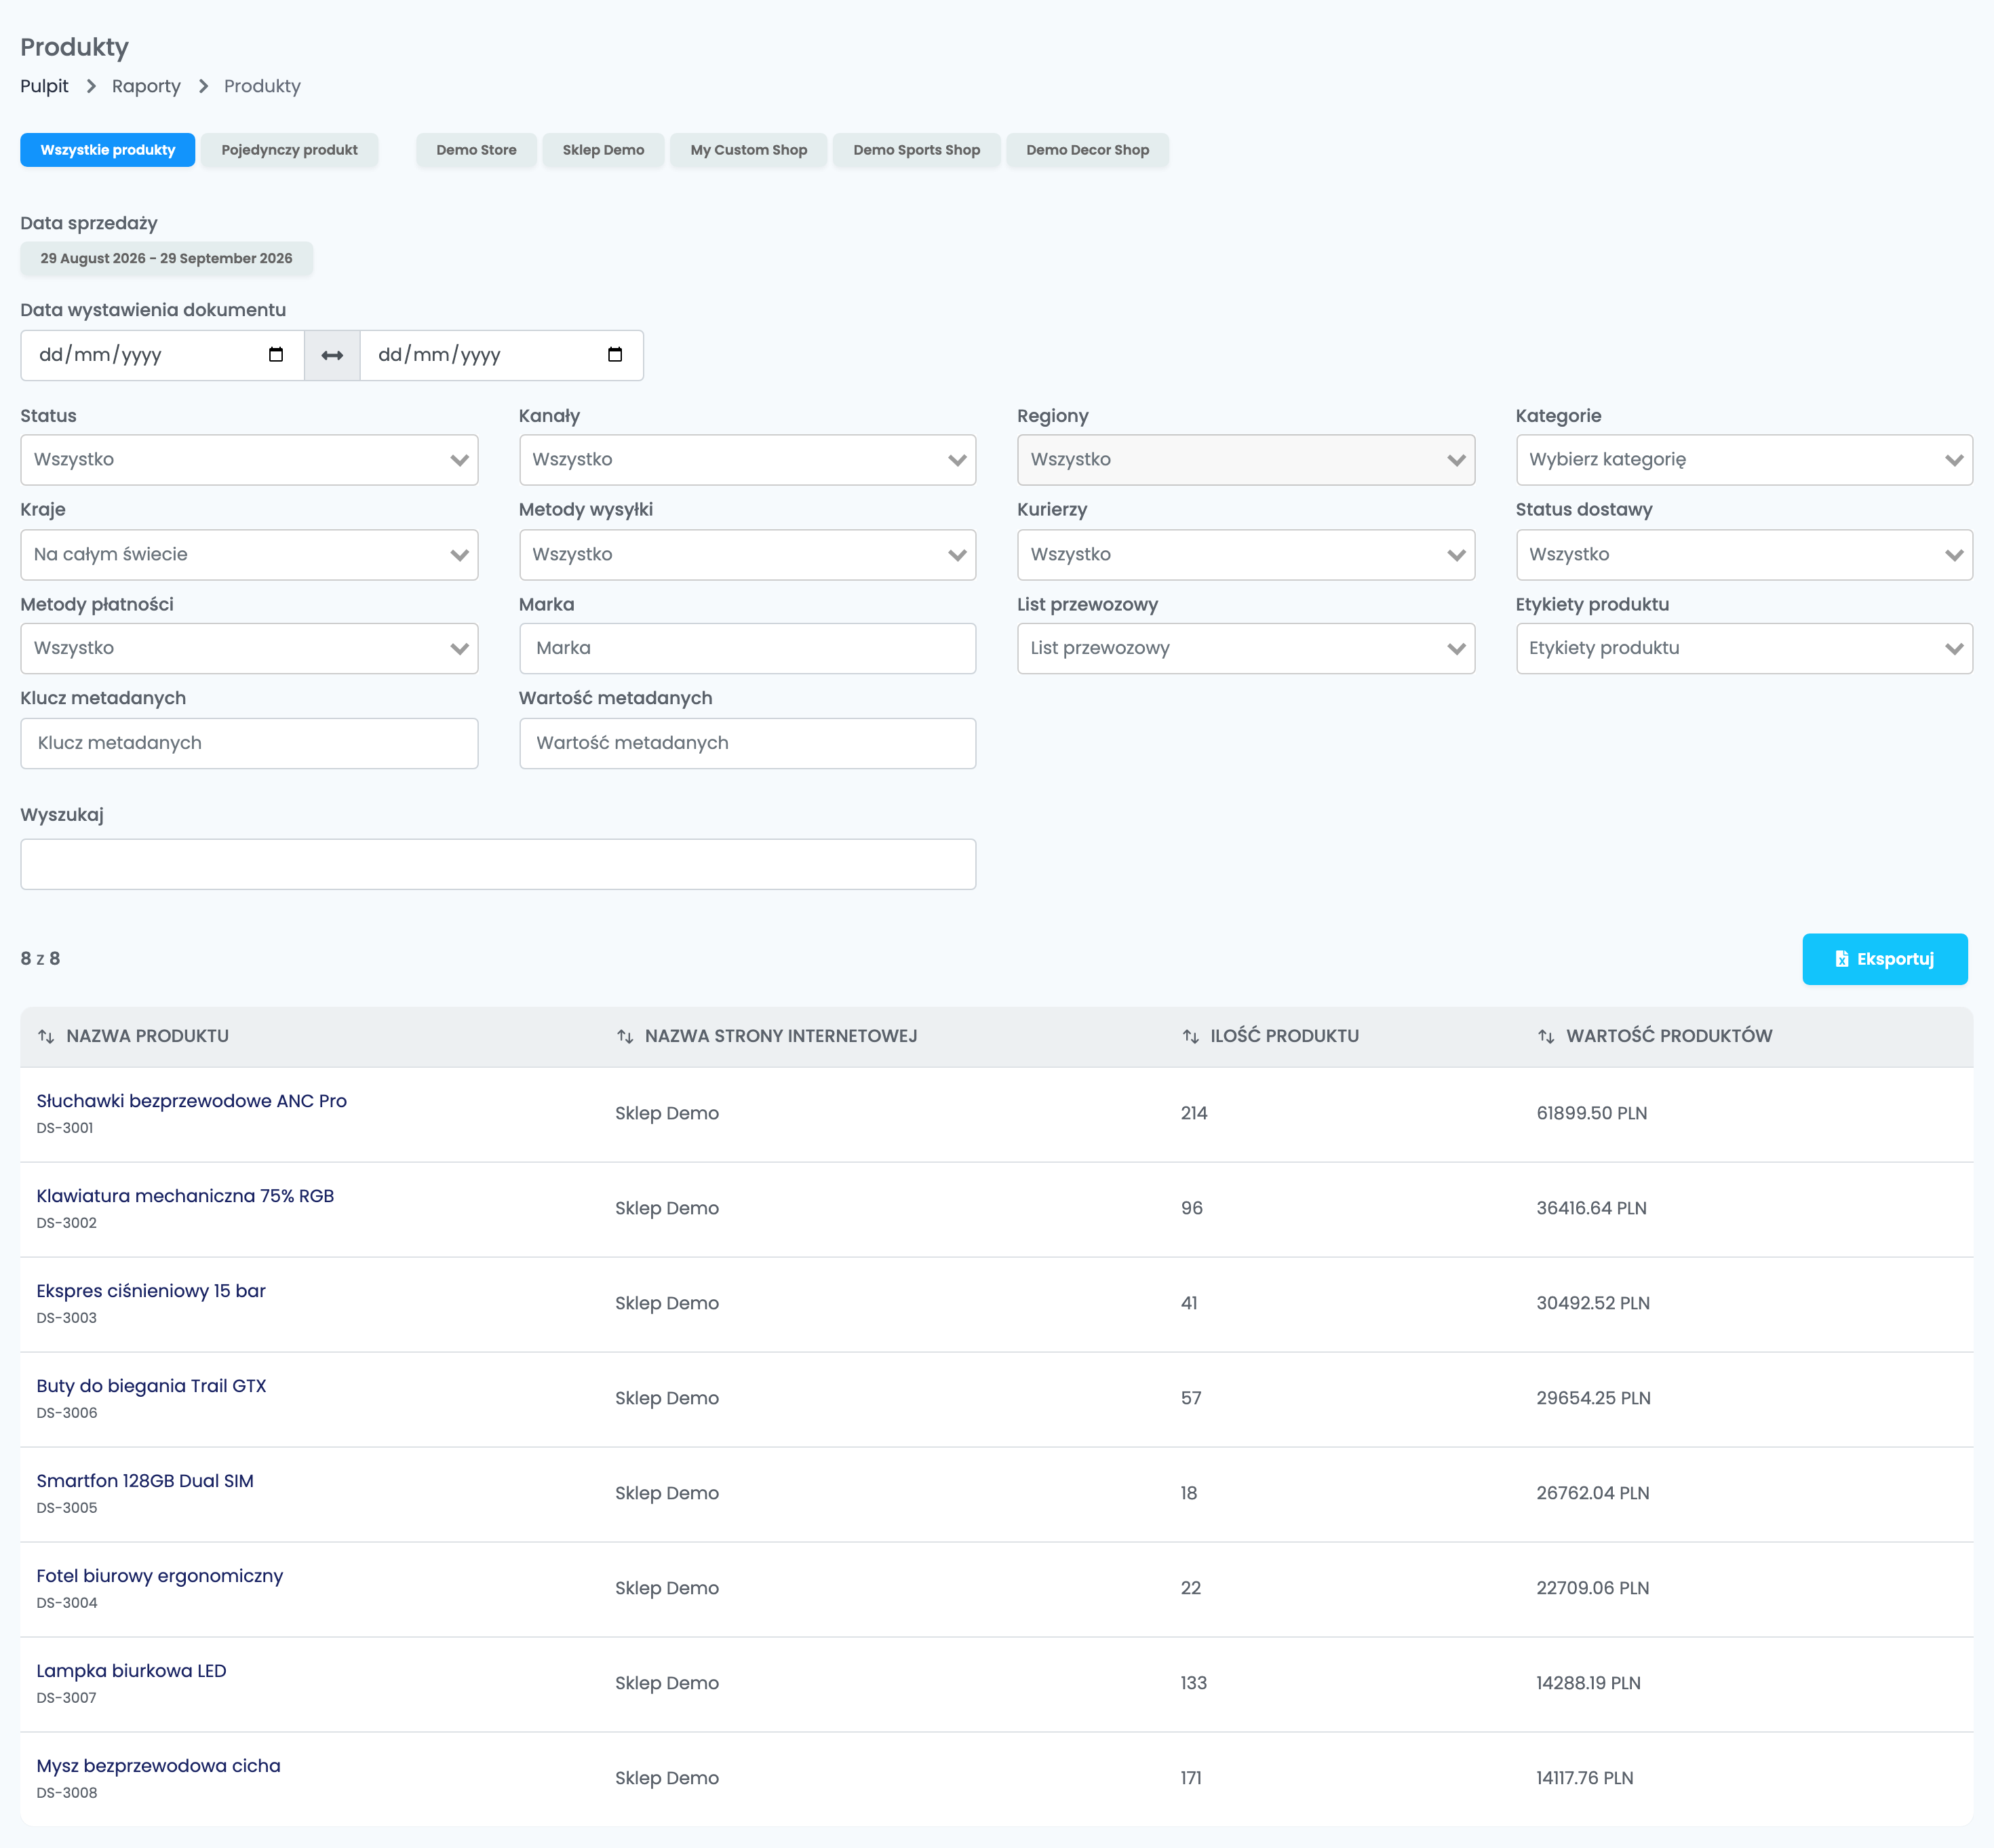Open product Klawiatura mechaniczna 75% RGB
The width and height of the screenshot is (1994, 1848).
185,1196
